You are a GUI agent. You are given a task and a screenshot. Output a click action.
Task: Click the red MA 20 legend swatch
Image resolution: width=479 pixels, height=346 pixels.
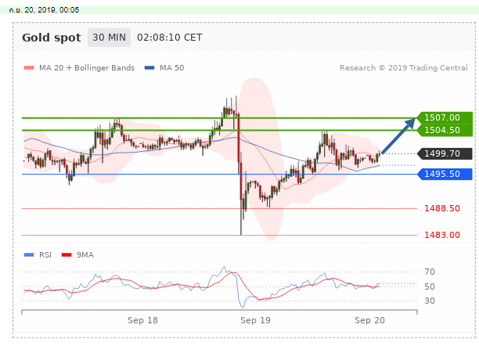[x=29, y=68]
